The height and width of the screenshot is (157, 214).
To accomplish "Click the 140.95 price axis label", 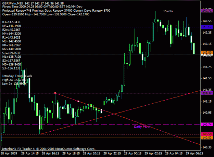I will (x=207, y=113).
